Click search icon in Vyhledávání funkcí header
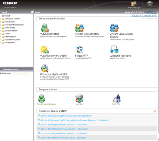This screenshot has width=159, height=141. click(1, 69)
